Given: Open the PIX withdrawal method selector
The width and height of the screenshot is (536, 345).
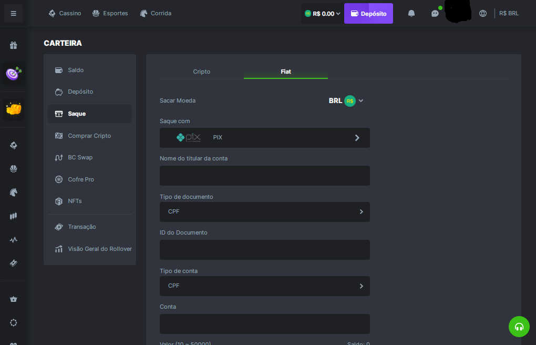Looking at the screenshot, I should [264, 138].
